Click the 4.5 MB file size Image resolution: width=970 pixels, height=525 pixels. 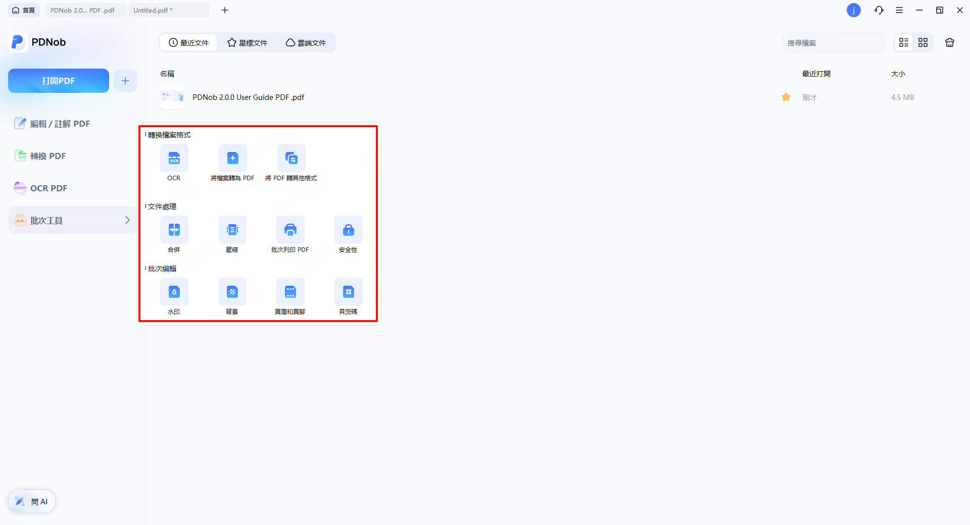pos(902,97)
